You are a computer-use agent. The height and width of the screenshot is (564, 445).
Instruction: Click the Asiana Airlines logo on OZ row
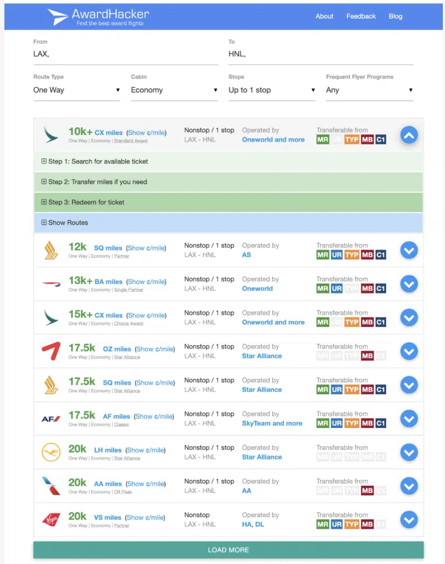[51, 351]
